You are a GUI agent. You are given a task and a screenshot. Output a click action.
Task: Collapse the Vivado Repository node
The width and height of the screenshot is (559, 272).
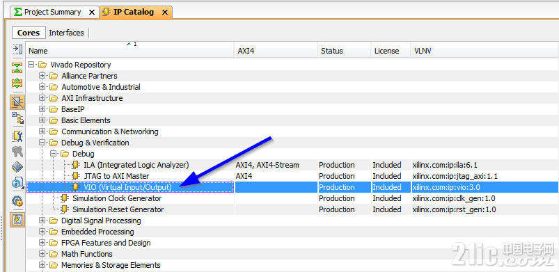pyautogui.click(x=31, y=65)
